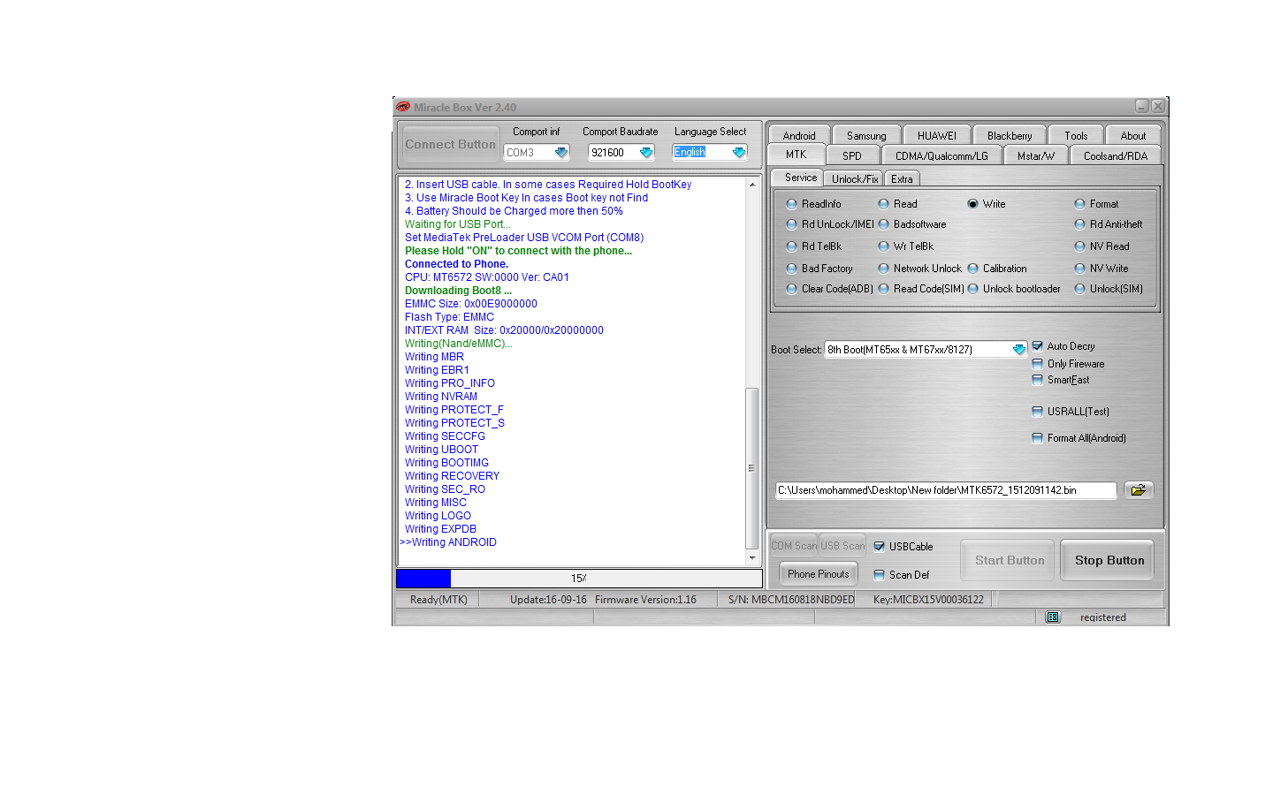
Task: Open Phone Pinouts
Action: tap(818, 574)
